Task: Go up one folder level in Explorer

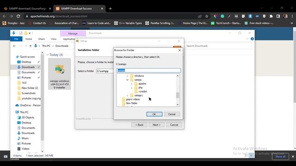Action: click(x=31, y=46)
